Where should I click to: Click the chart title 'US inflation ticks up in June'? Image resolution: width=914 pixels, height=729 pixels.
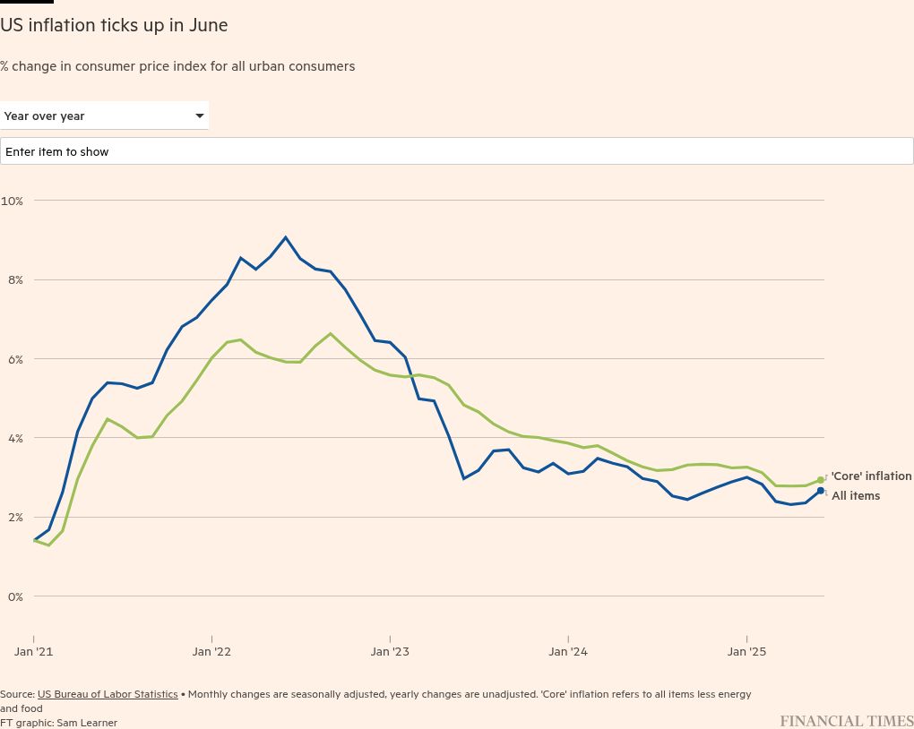pyautogui.click(x=114, y=25)
